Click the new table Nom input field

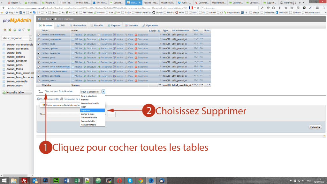tap(64, 114)
